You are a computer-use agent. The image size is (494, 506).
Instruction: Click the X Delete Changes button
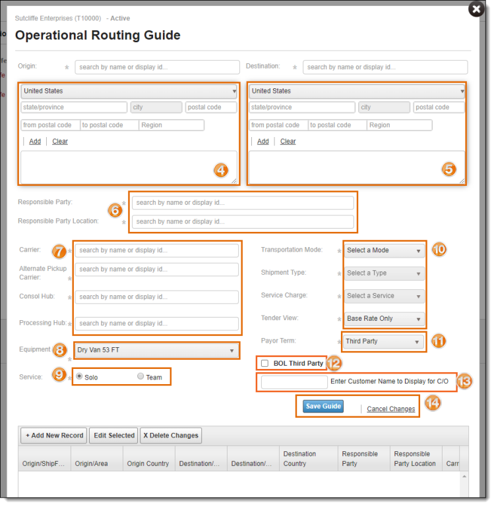tap(170, 436)
